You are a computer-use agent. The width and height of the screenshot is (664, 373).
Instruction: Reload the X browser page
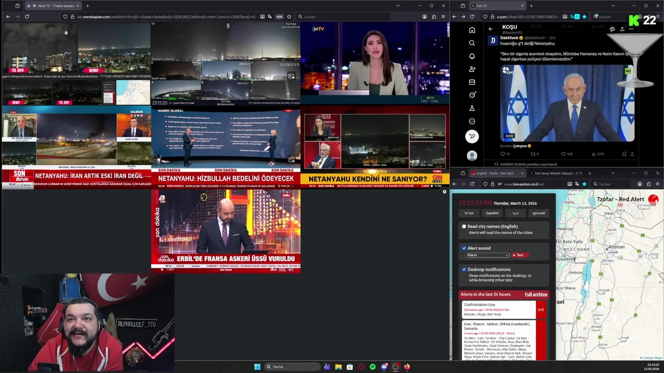point(472,17)
